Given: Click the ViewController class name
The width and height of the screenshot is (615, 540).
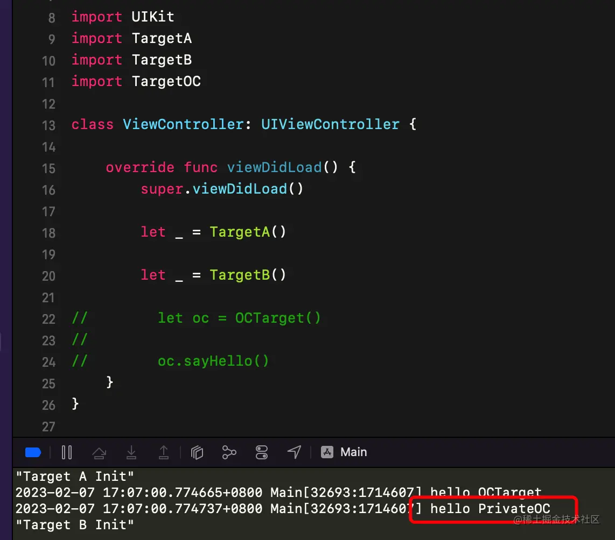Looking at the screenshot, I should tap(184, 124).
